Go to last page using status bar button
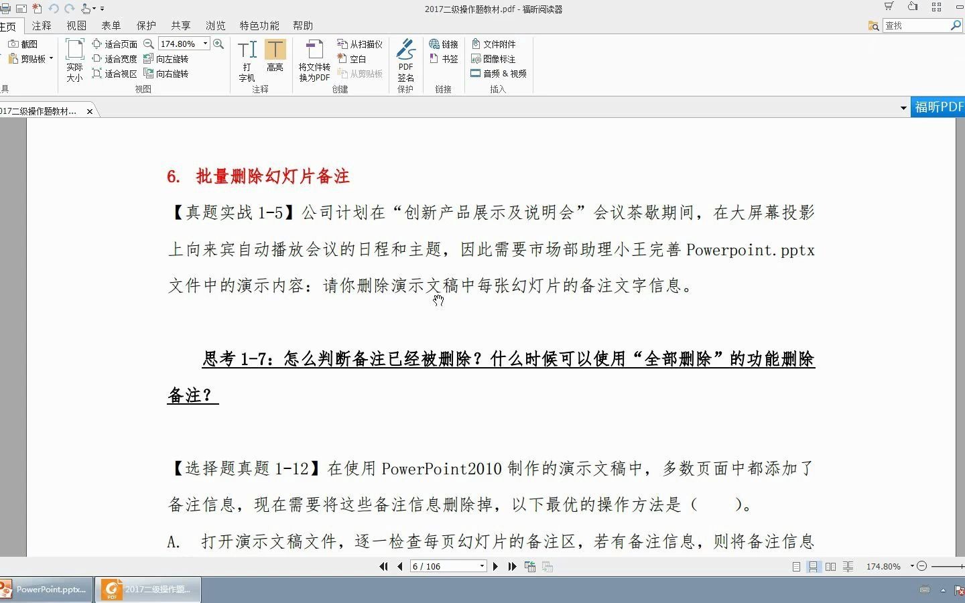Screen dimensions: 965x603 click(x=513, y=566)
